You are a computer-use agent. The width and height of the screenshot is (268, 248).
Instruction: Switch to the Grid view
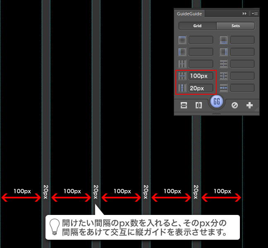[x=197, y=26]
